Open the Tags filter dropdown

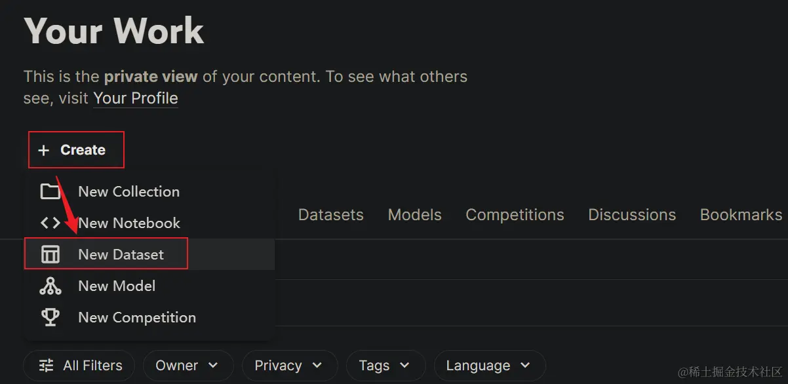click(x=385, y=366)
